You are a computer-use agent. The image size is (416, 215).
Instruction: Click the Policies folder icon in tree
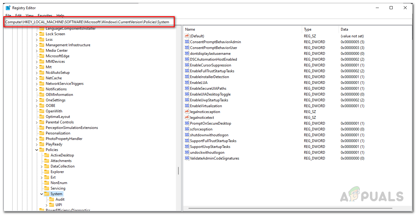coord(42,150)
